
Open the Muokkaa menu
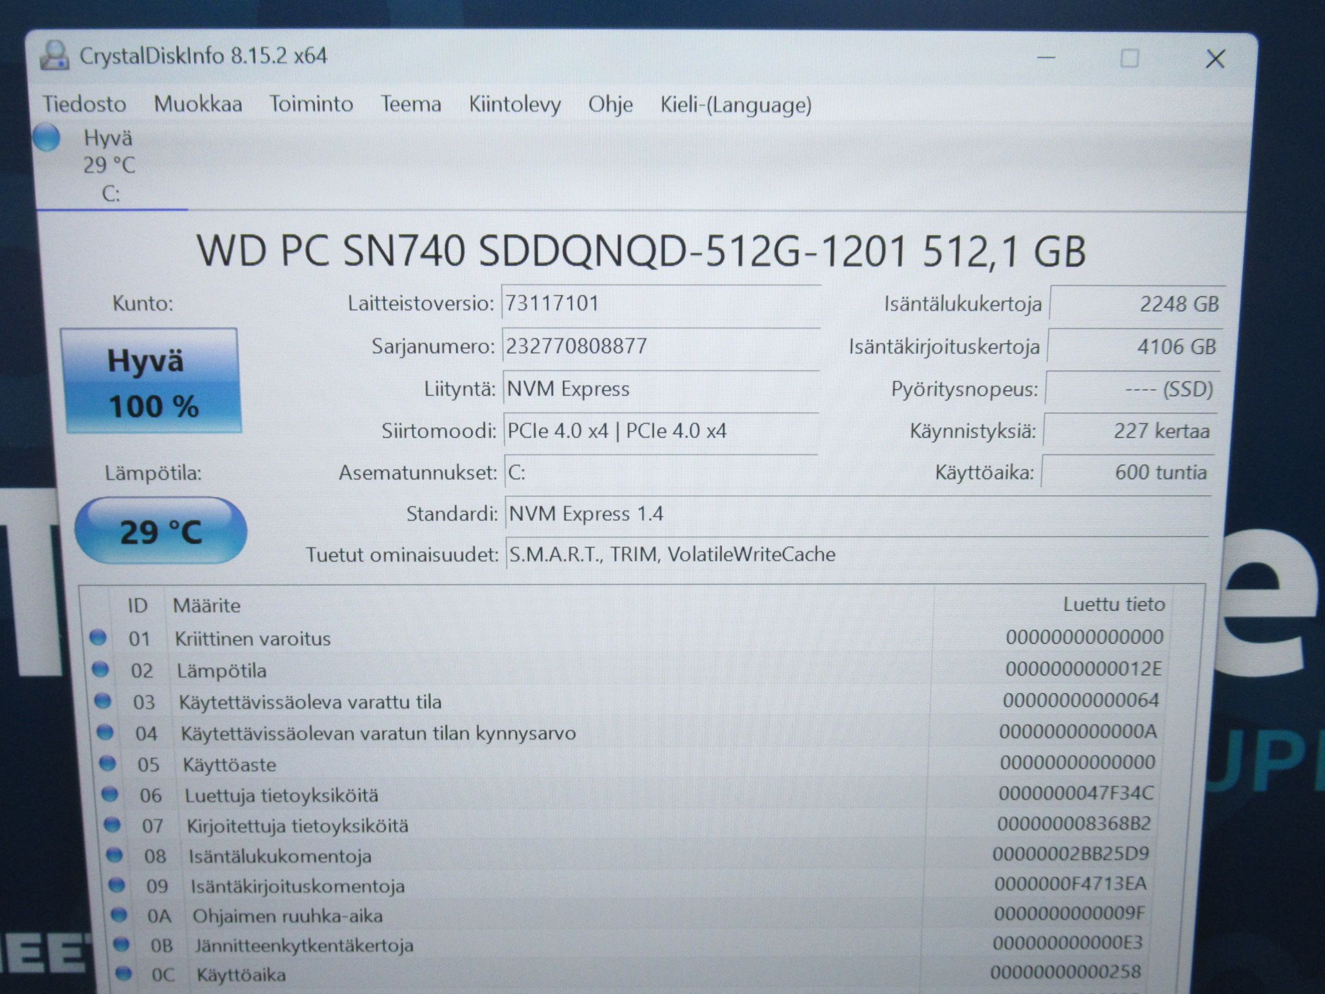coord(198,104)
